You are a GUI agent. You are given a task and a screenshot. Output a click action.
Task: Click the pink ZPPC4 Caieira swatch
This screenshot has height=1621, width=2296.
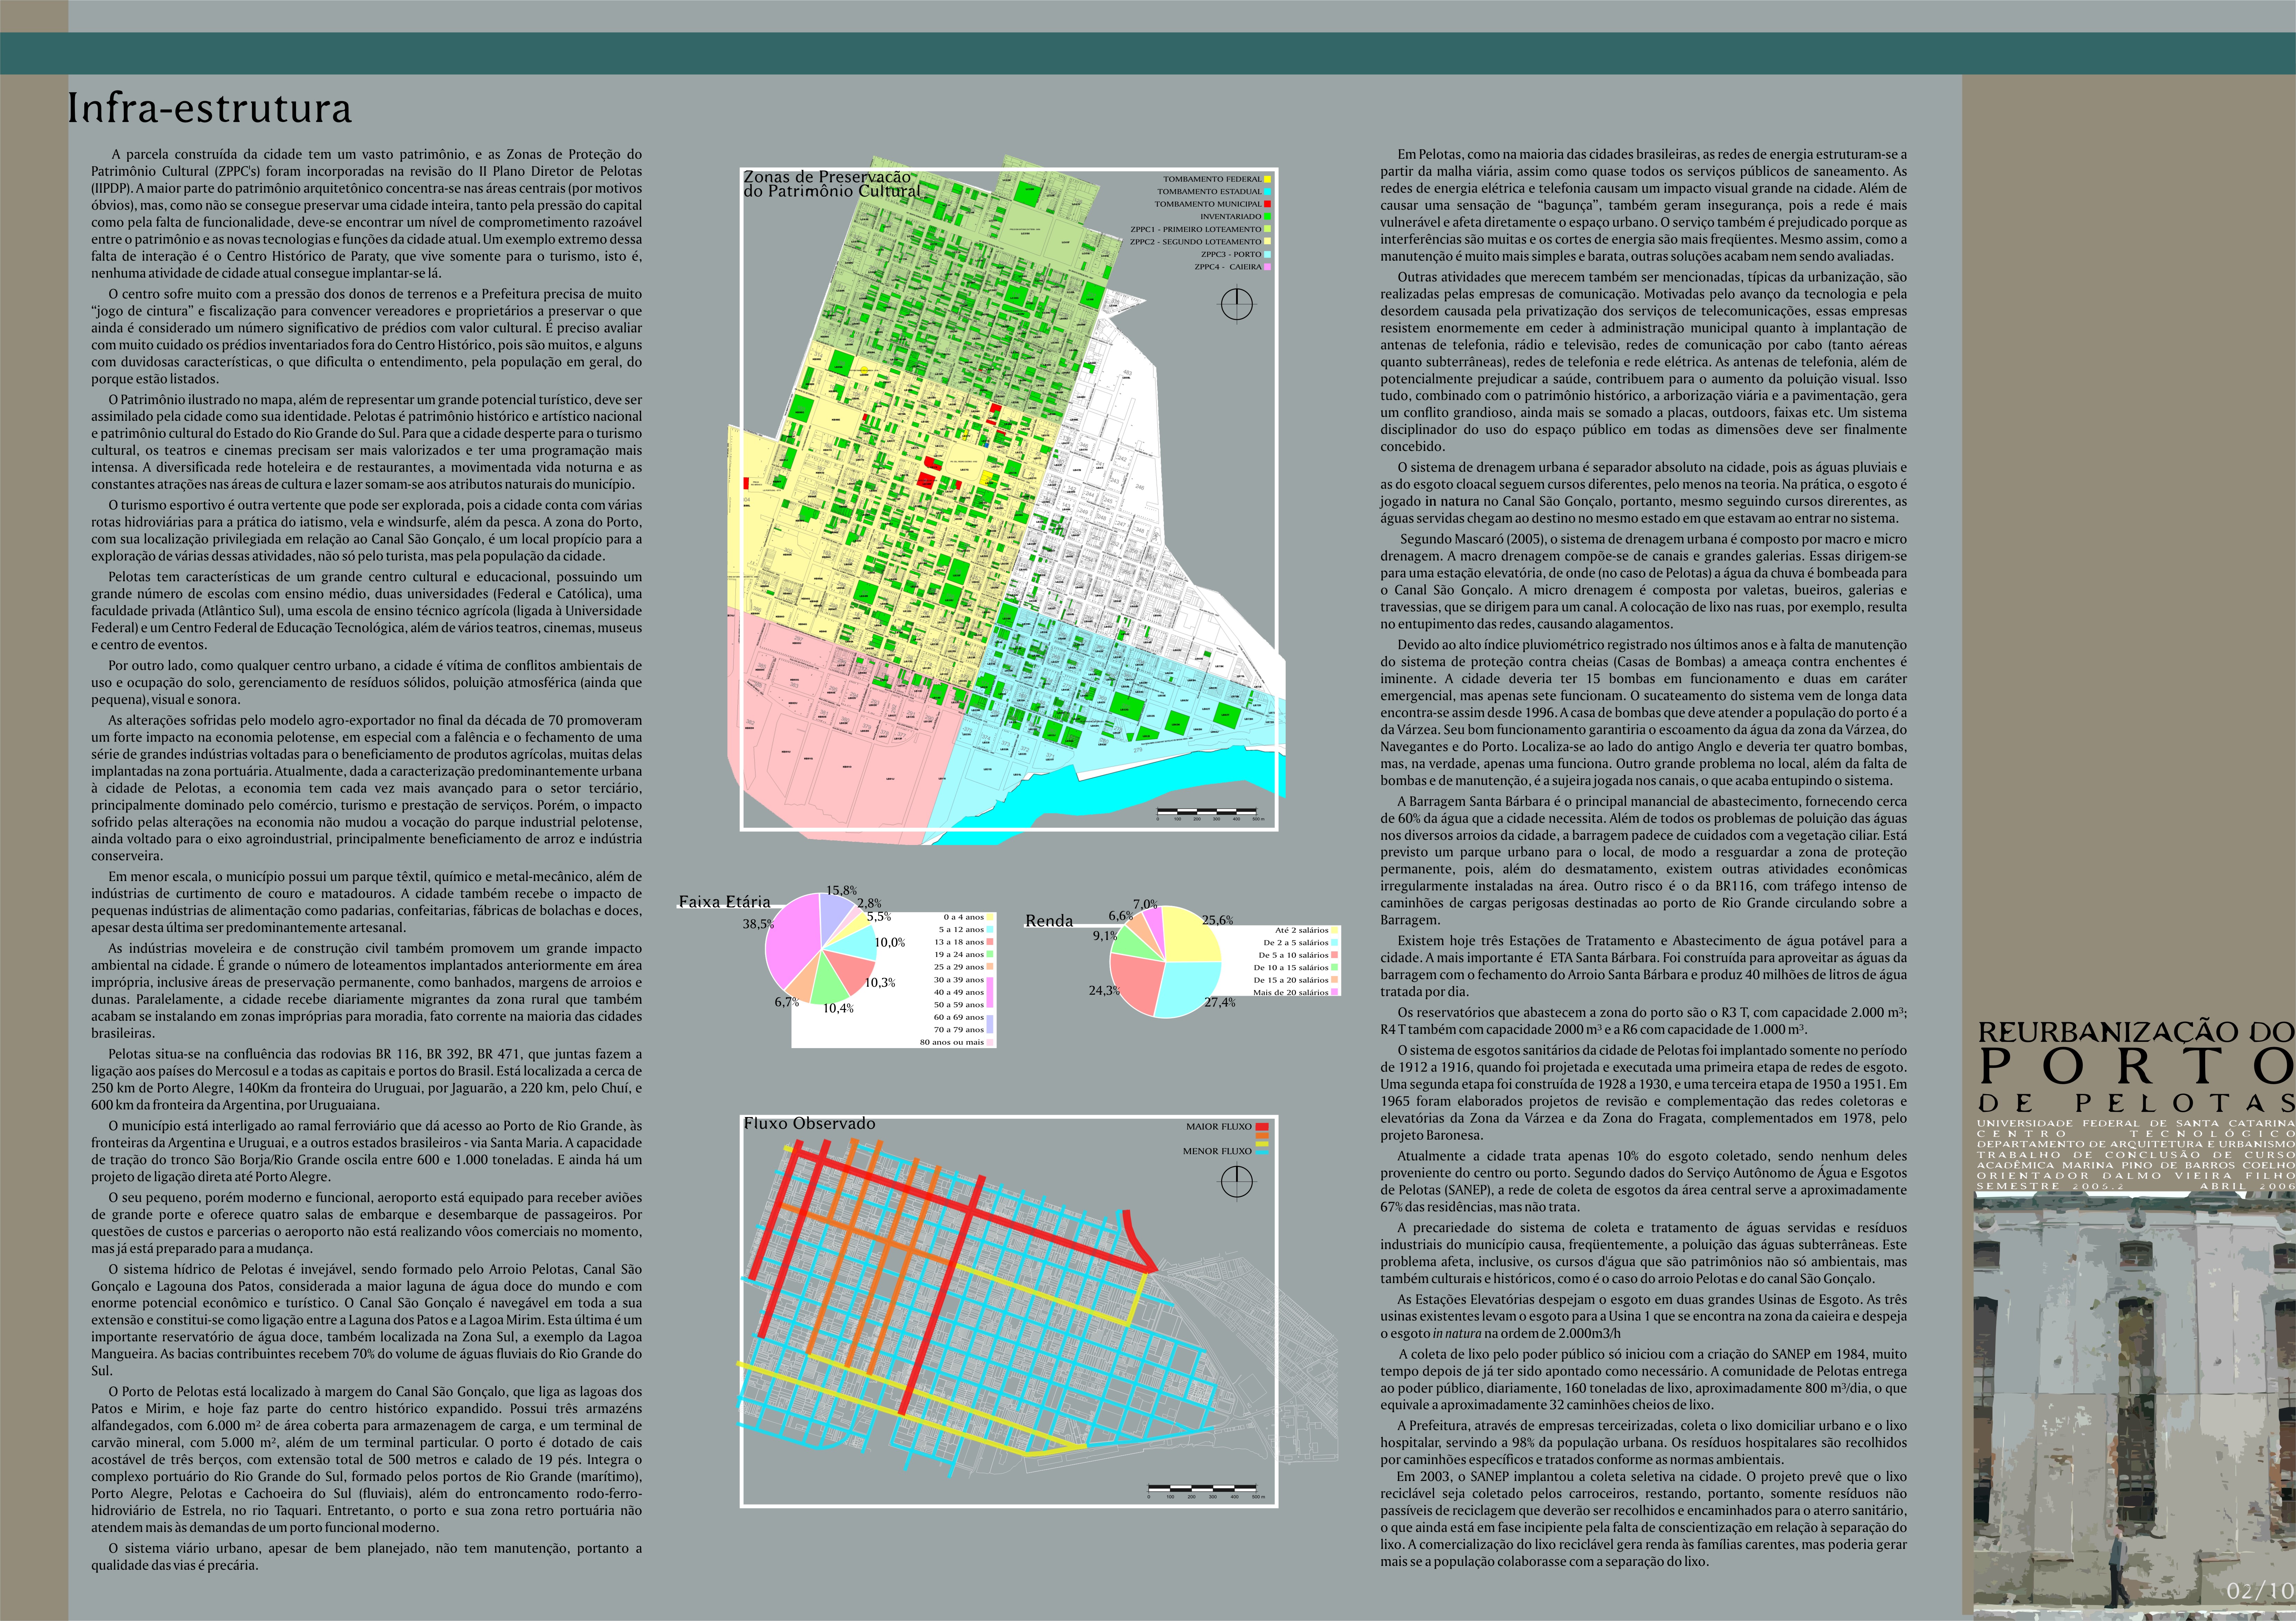pyautogui.click(x=1268, y=267)
